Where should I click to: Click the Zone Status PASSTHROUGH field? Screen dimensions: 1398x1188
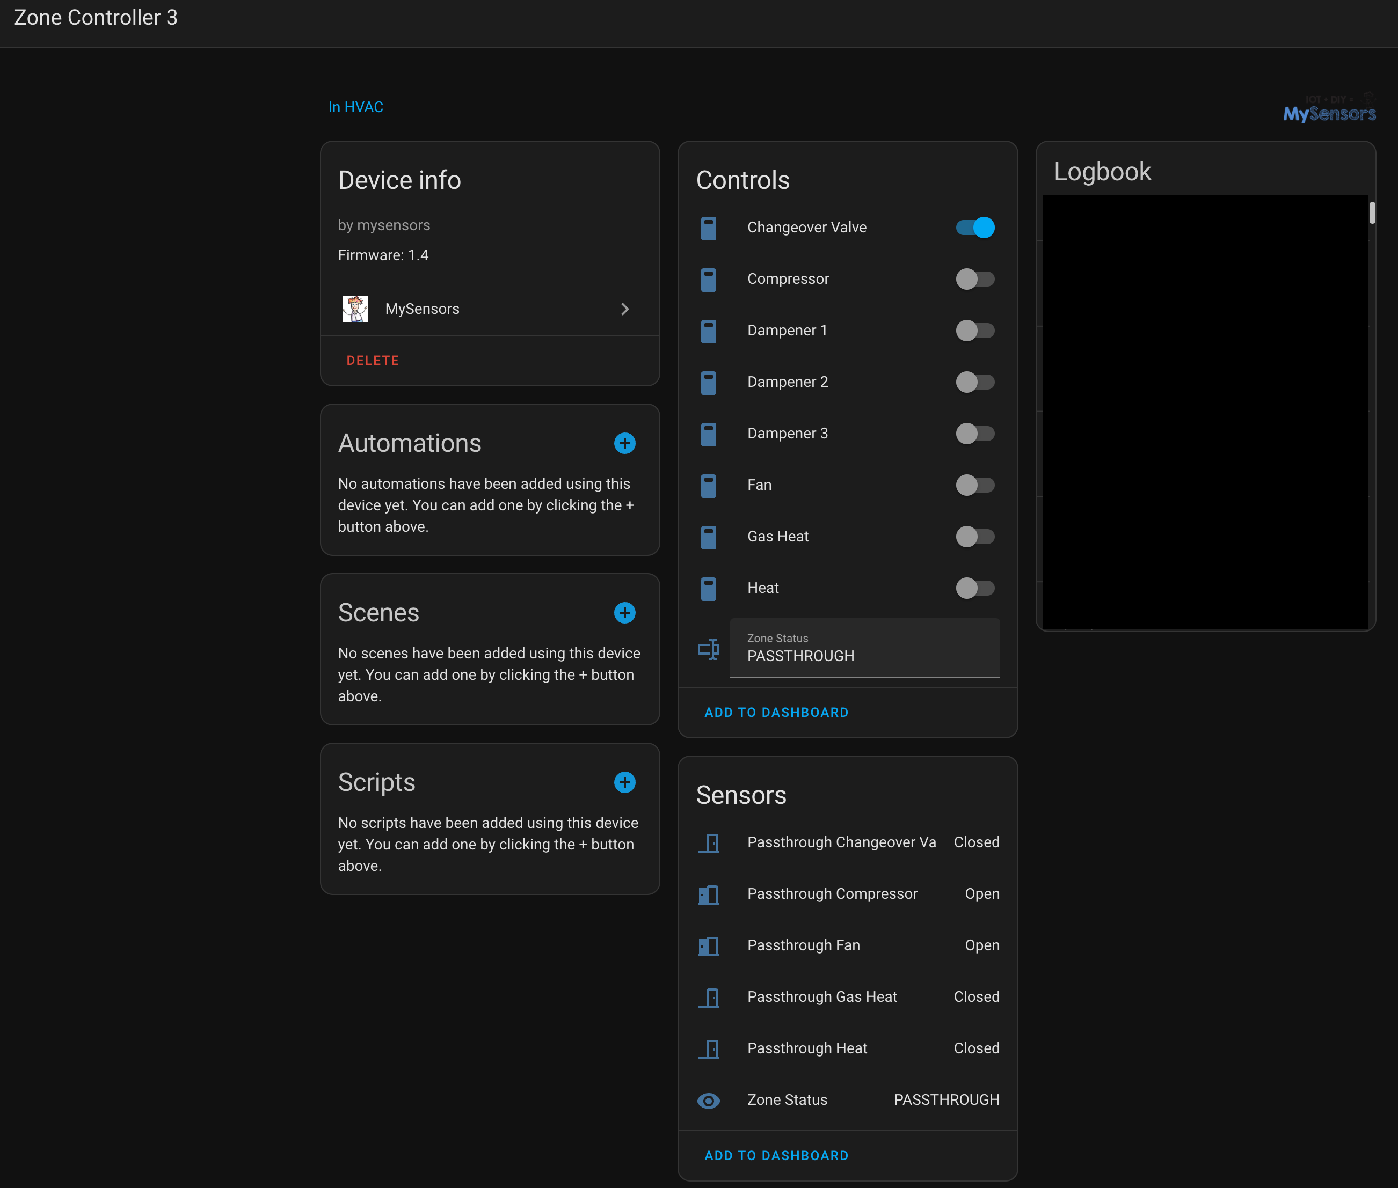tap(864, 649)
